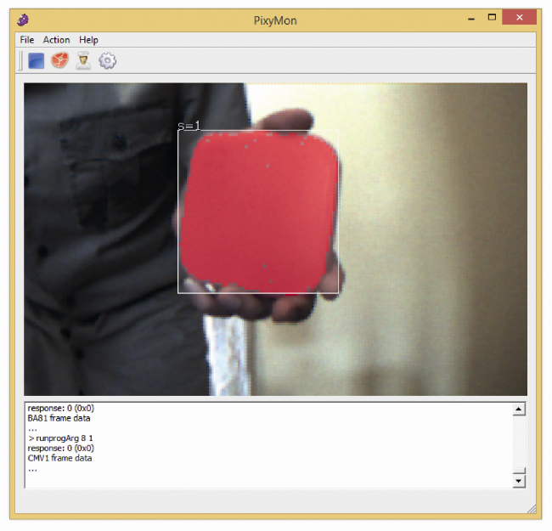The height and width of the screenshot is (531, 552).
Task: Click the window resize grip corner
Action: tap(532, 509)
